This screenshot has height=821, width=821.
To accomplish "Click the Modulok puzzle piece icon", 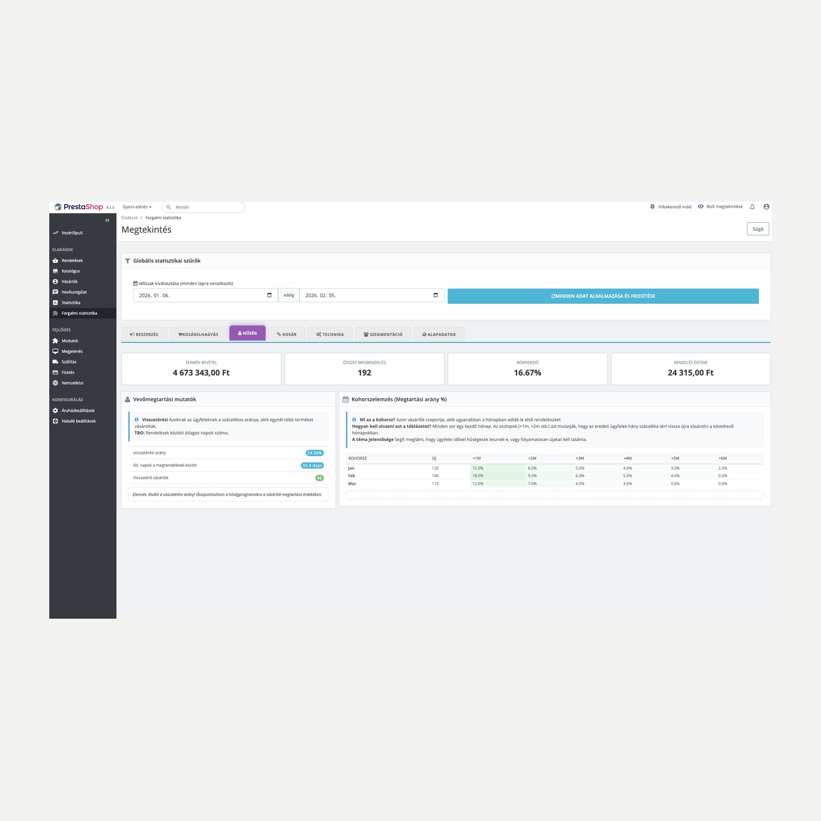I will click(x=55, y=341).
